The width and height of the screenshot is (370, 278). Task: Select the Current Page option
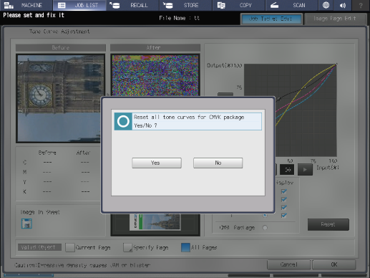click(70, 247)
